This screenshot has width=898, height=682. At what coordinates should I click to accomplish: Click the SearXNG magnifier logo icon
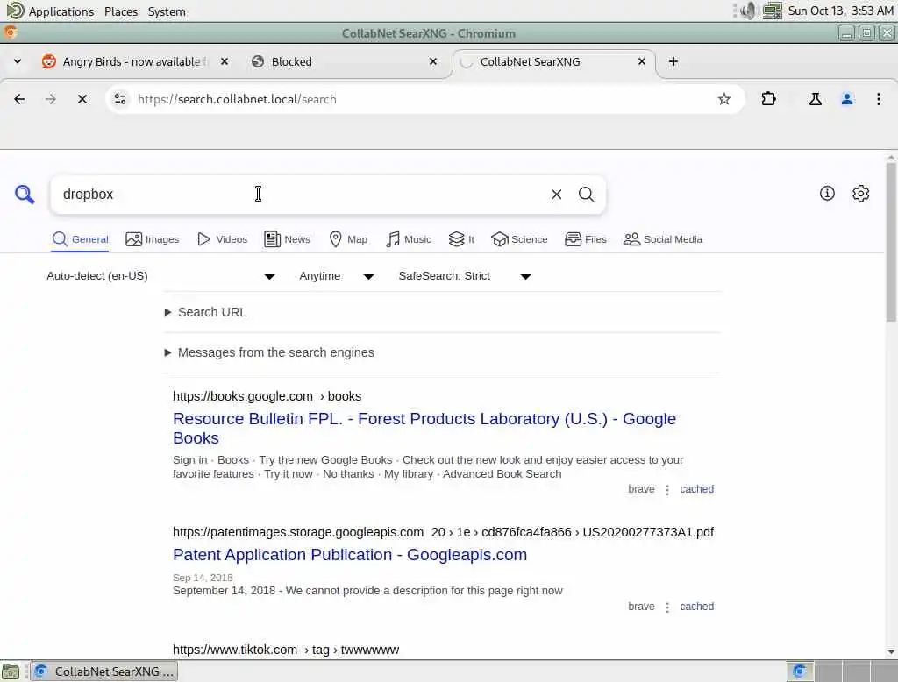[25, 194]
